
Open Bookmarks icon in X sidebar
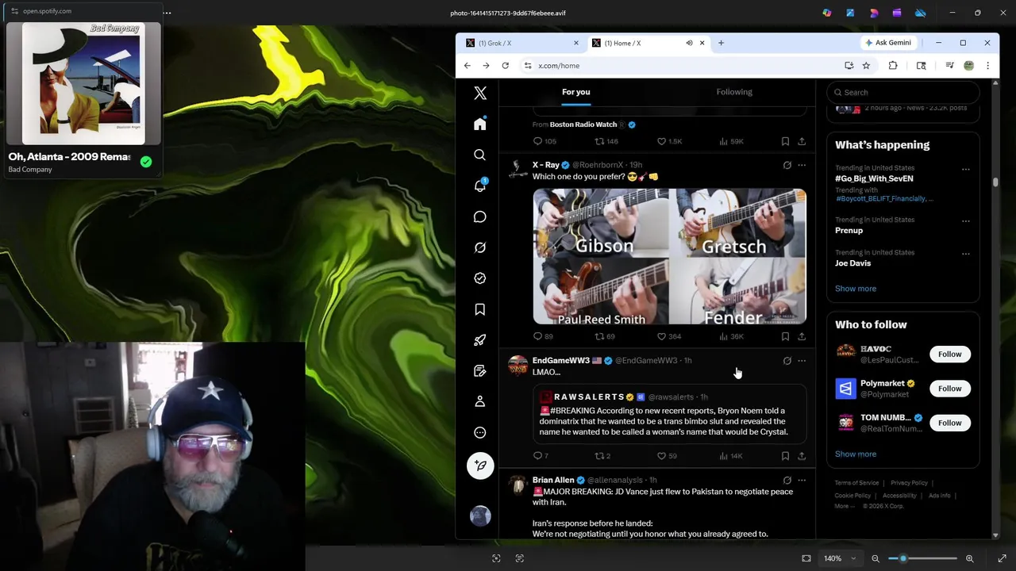coord(479,309)
